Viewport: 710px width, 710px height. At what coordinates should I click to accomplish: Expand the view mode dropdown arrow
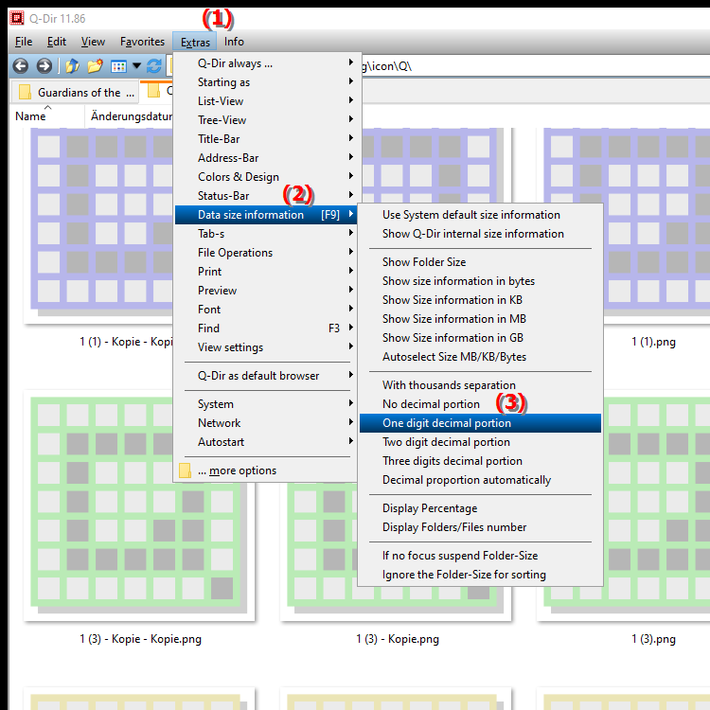pyautogui.click(x=136, y=66)
